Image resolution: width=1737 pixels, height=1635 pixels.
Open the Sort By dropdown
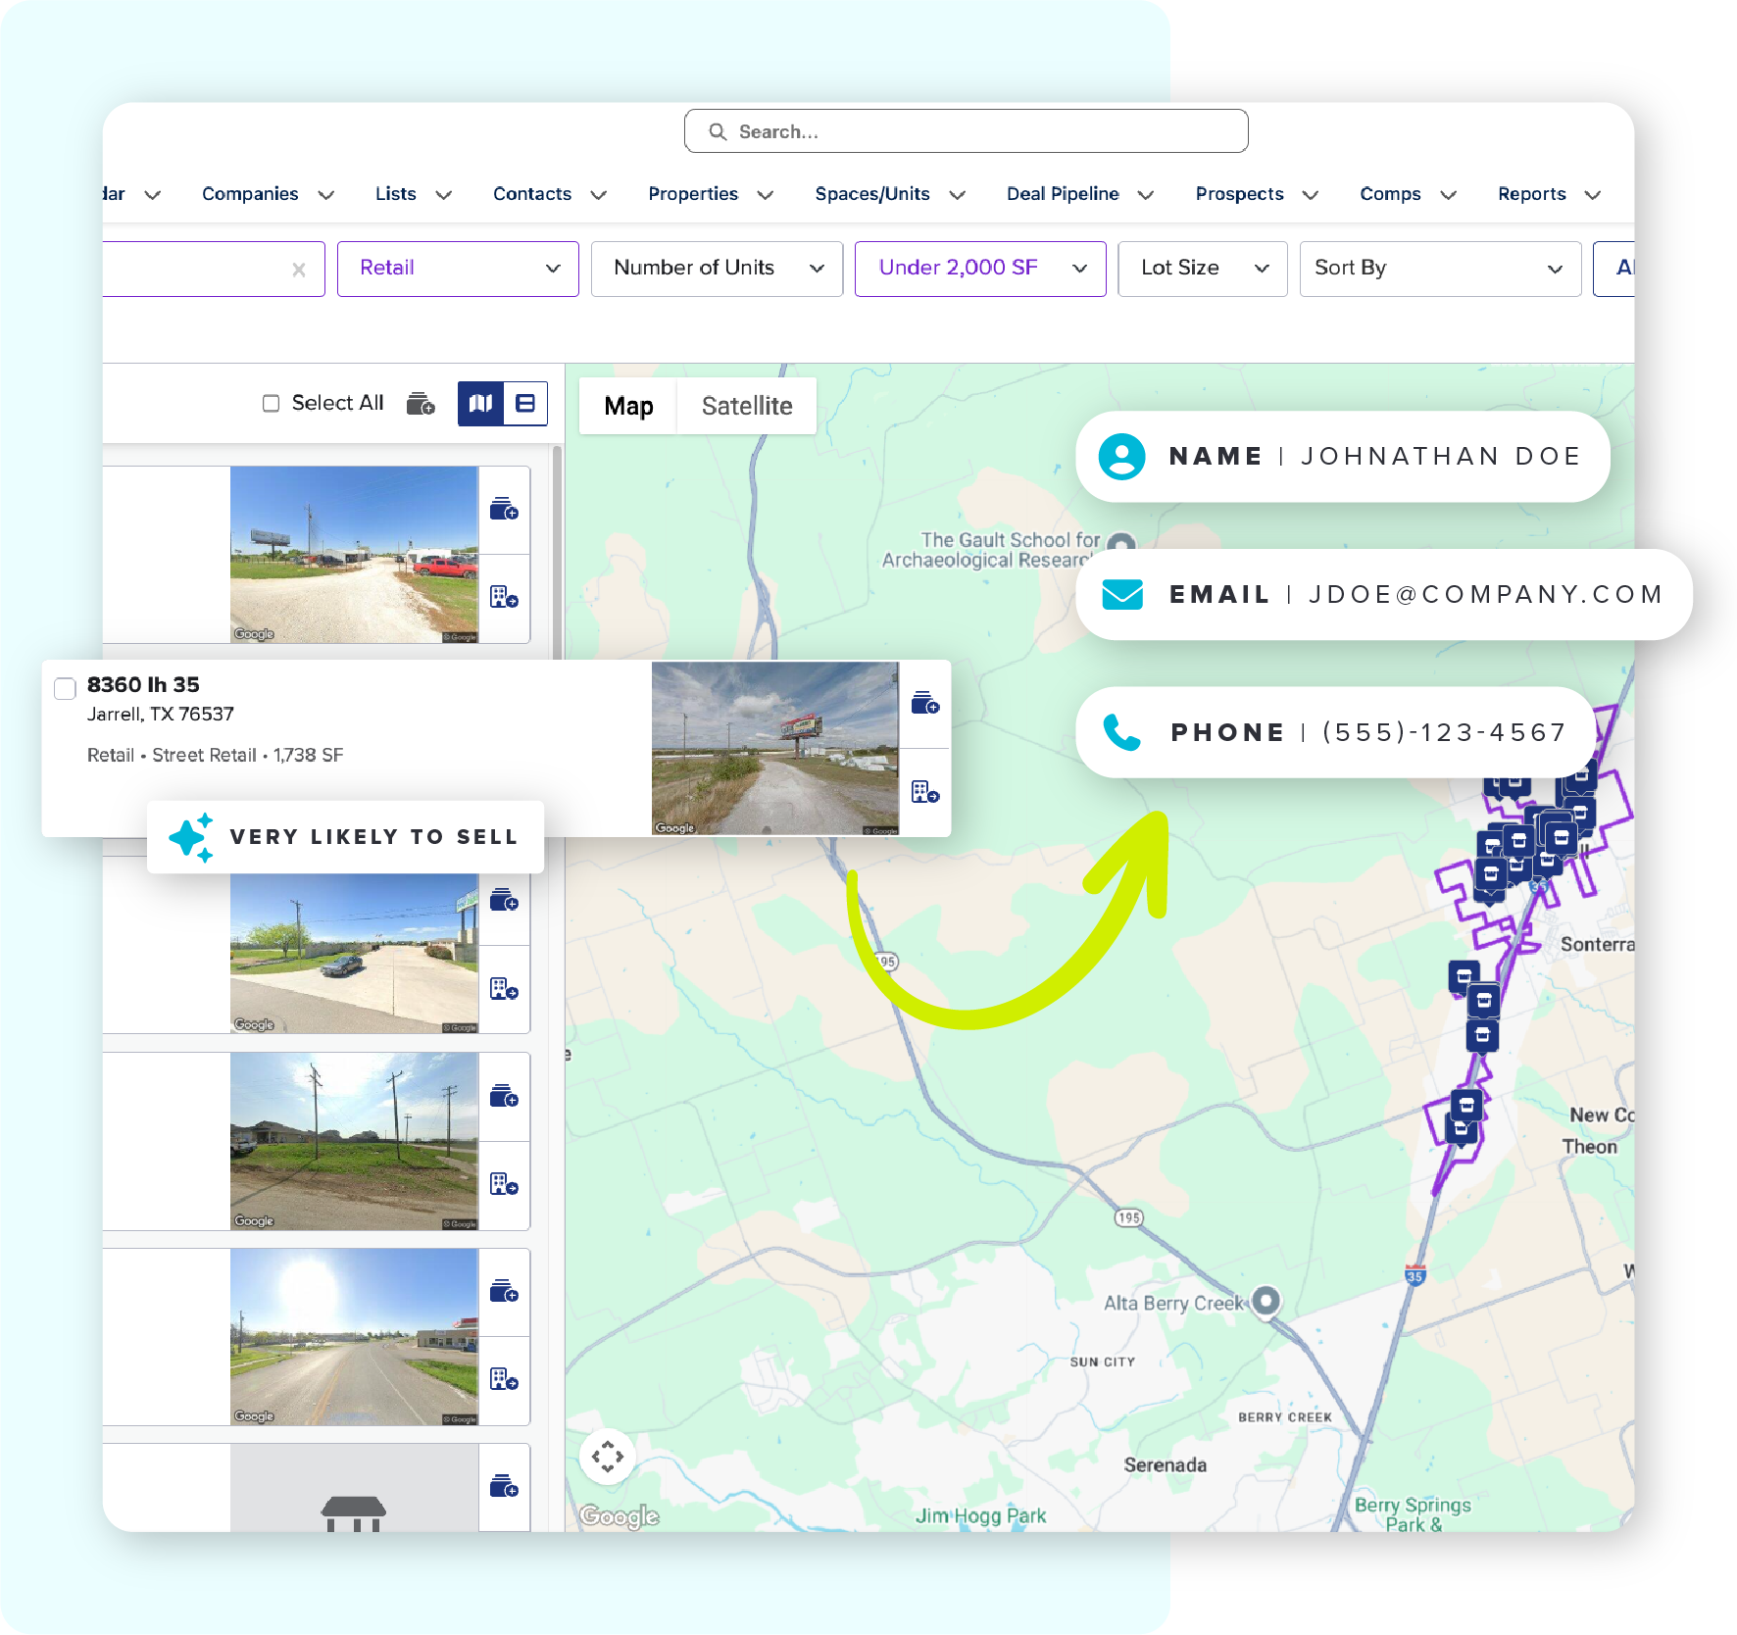pyautogui.click(x=1439, y=269)
